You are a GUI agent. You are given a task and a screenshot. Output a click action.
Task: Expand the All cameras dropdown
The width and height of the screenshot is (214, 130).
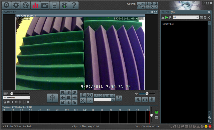tap(17, 97)
